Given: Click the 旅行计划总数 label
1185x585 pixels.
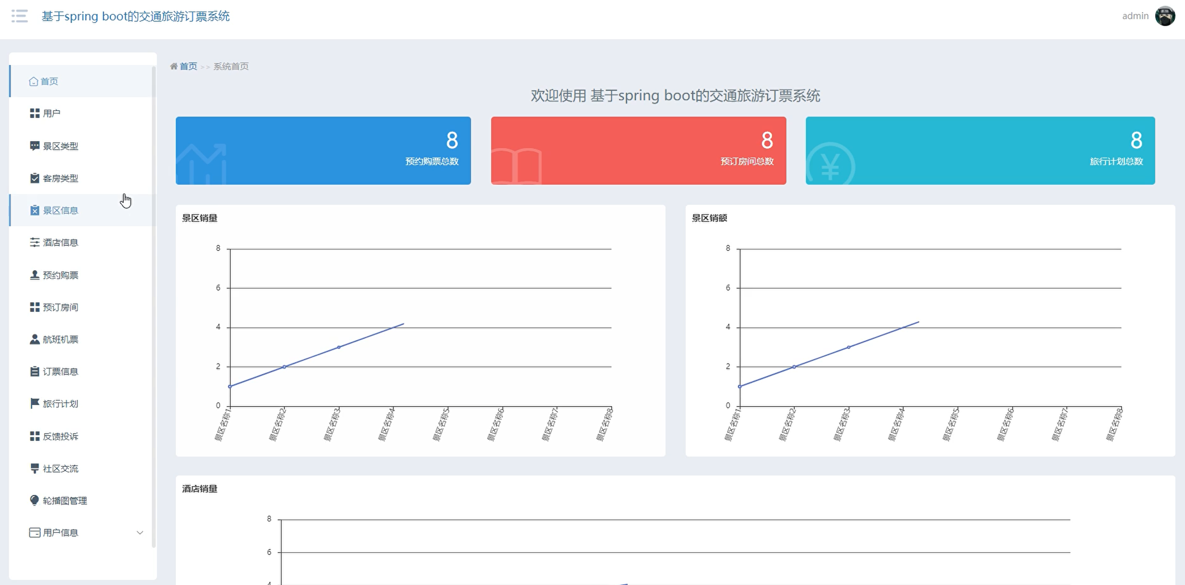Looking at the screenshot, I should (1116, 162).
